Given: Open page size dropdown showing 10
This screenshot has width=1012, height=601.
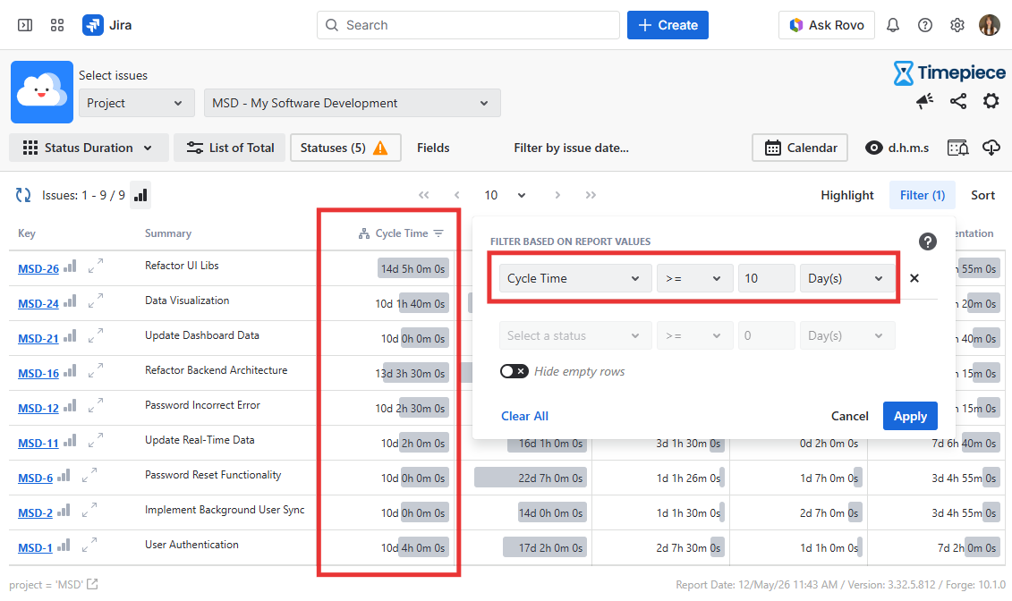Looking at the screenshot, I should click(506, 195).
